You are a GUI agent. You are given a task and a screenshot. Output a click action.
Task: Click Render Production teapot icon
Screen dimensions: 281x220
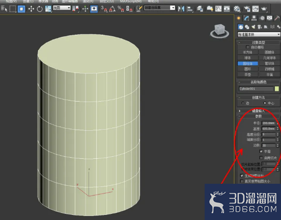click(264, 9)
